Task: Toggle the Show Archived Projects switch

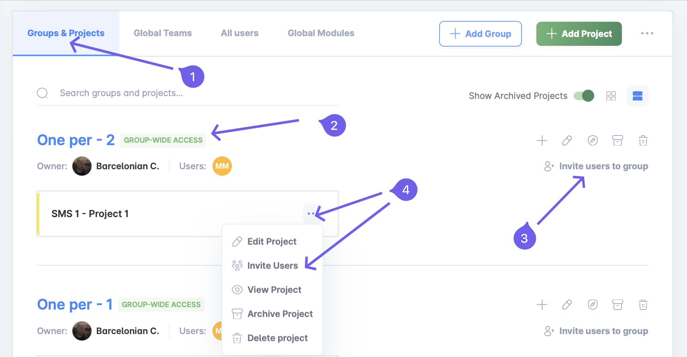Action: 584,96
